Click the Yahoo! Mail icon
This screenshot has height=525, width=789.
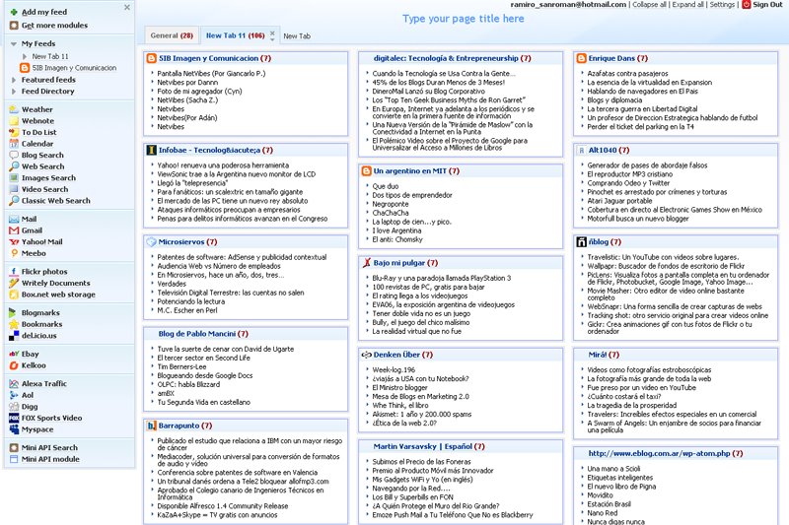tap(14, 241)
